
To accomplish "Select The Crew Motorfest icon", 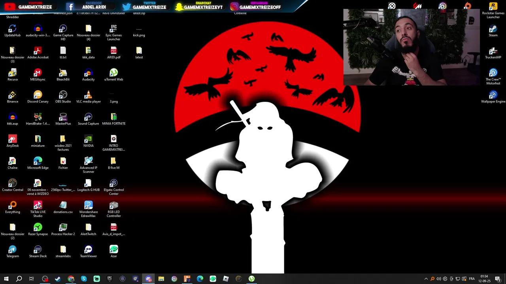I will (x=493, y=77).
